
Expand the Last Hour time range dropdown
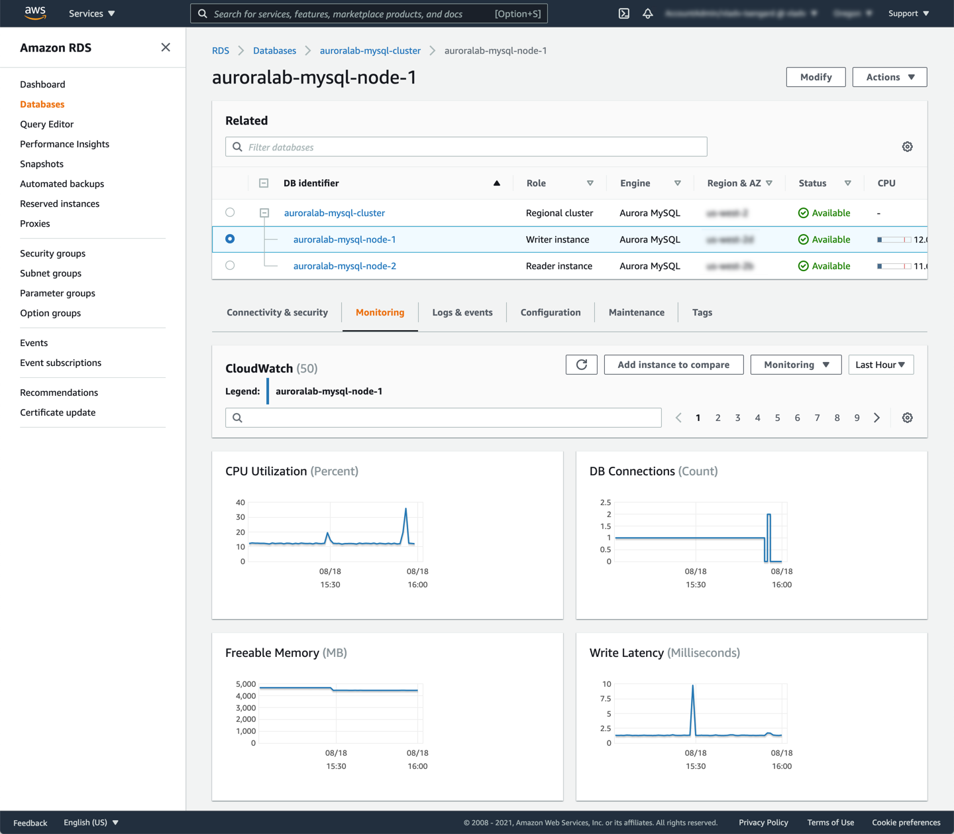click(880, 365)
